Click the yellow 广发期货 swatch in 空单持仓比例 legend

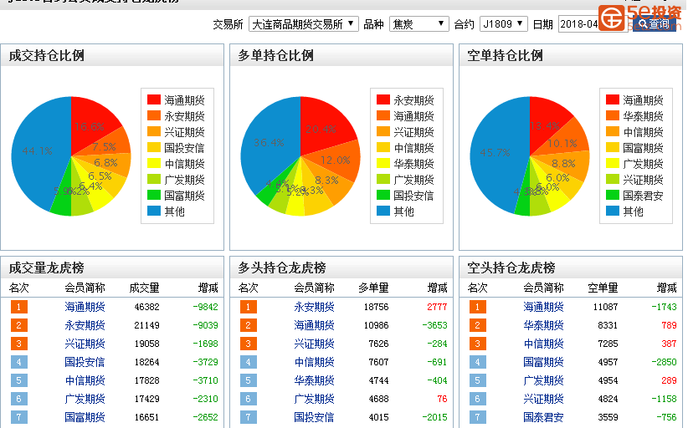[x=613, y=163]
